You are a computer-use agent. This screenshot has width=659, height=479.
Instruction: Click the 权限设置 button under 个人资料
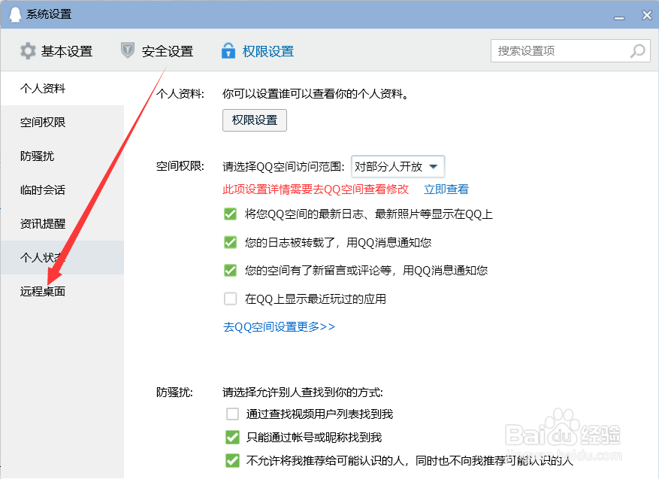point(254,120)
